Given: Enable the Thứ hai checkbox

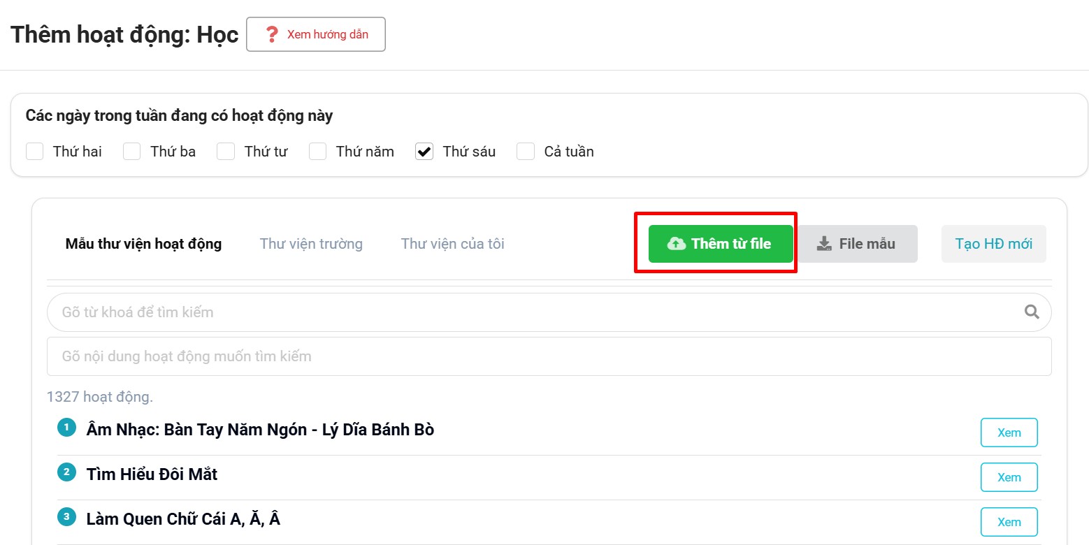Looking at the screenshot, I should pos(35,152).
